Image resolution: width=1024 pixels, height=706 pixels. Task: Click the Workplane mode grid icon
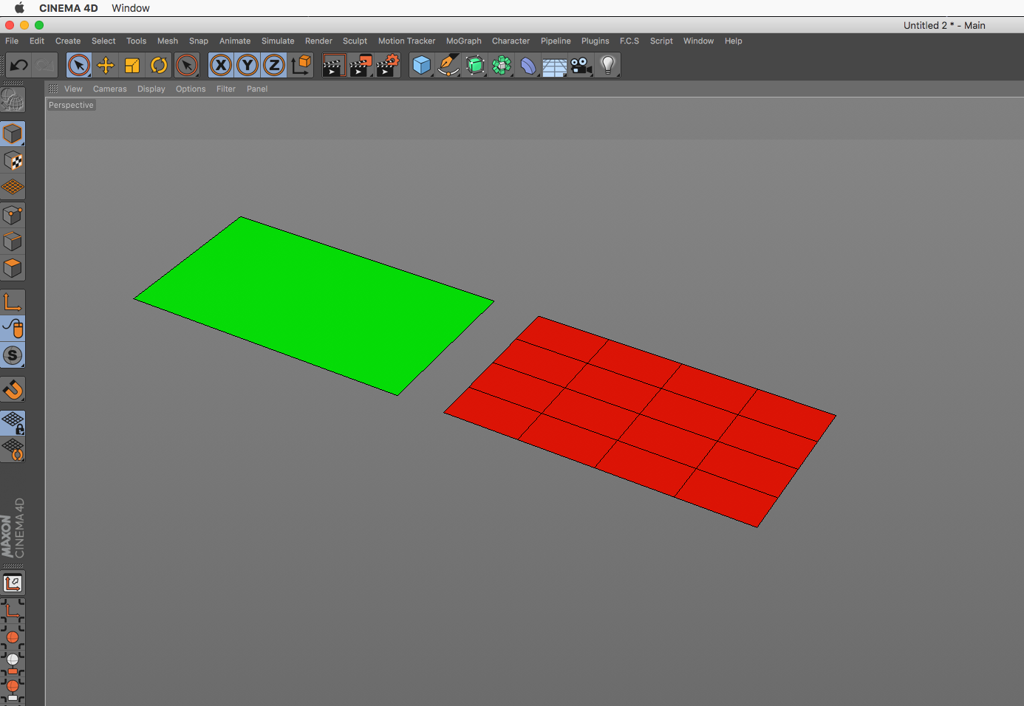coord(13,187)
